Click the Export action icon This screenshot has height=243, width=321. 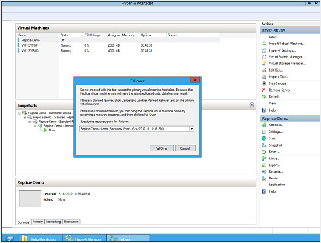(264, 165)
